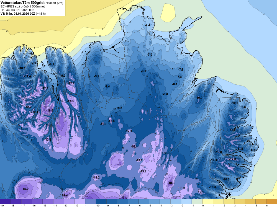277x207 pixels.
Task: Click the -12.7 temperature value
Action: [x=28, y=107]
